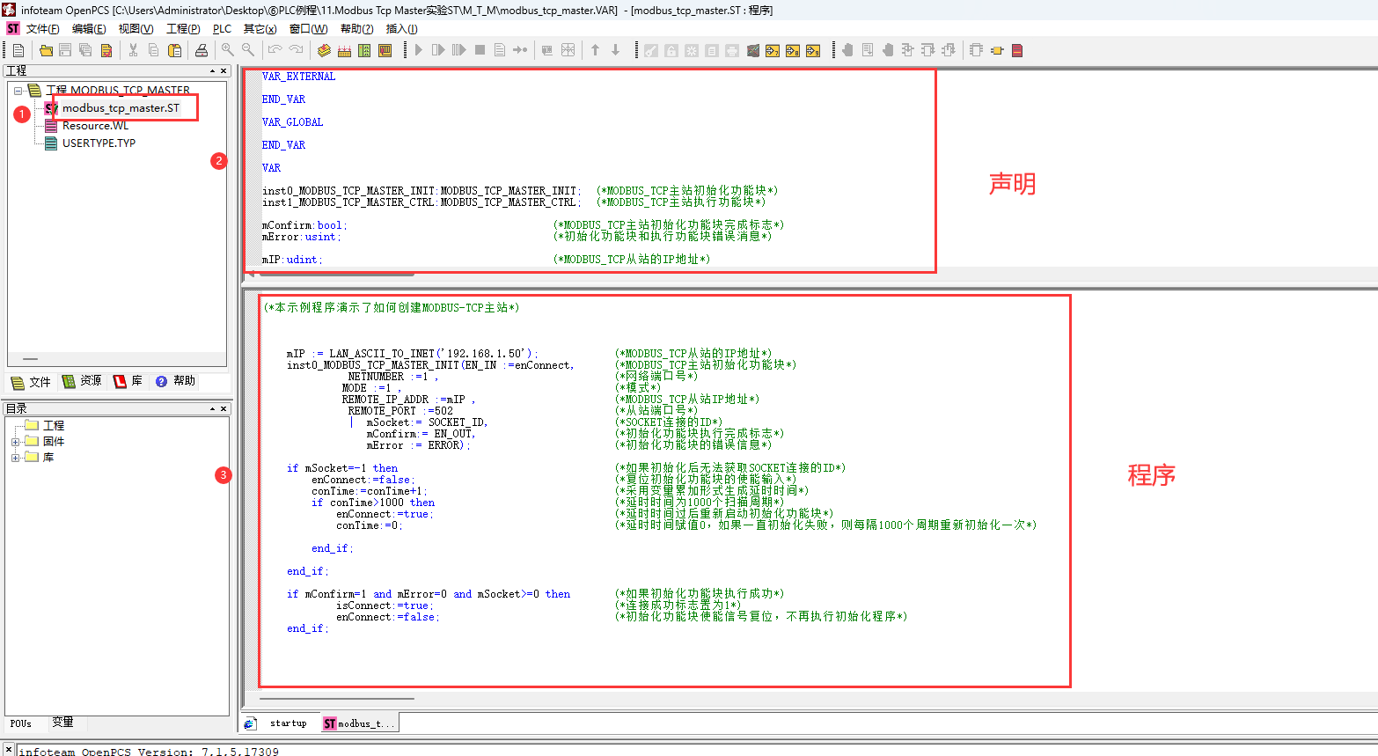This screenshot has width=1378, height=756.
Task: Click the New file toolbar icon
Action: click(x=18, y=50)
